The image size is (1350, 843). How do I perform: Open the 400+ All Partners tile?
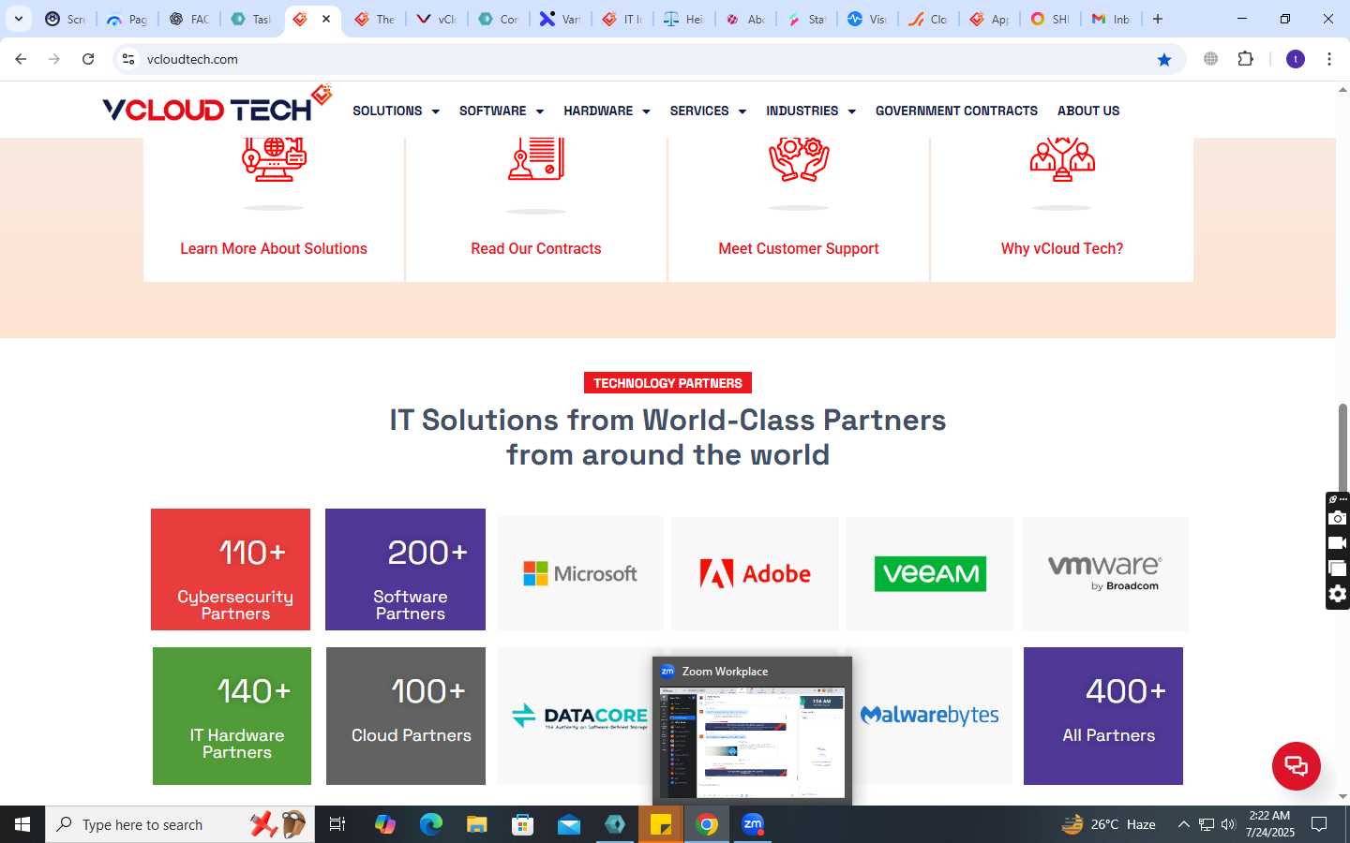1103,716
